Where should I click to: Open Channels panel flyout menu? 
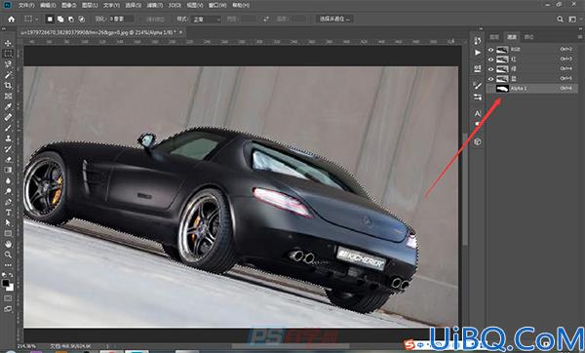[x=580, y=37]
